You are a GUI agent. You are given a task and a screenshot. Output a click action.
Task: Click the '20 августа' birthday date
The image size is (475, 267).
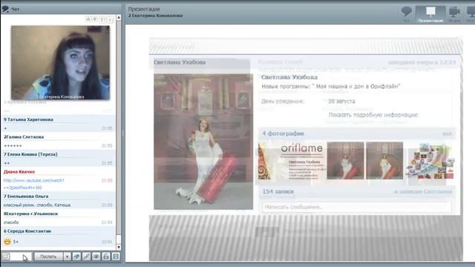[341, 102]
